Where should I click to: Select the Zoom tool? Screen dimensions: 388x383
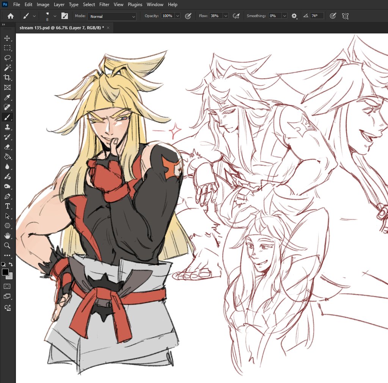click(7, 245)
